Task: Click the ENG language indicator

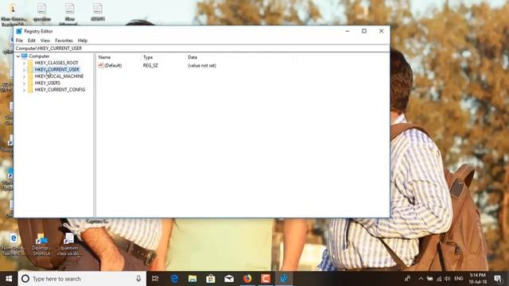Action: (459, 279)
